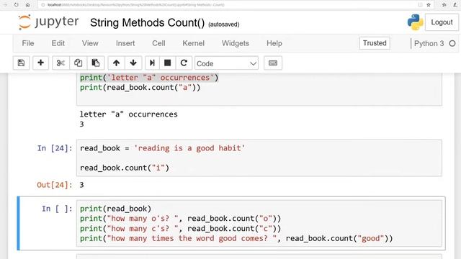
Task: Interrupt the kernel stop icon
Action: tap(168, 63)
